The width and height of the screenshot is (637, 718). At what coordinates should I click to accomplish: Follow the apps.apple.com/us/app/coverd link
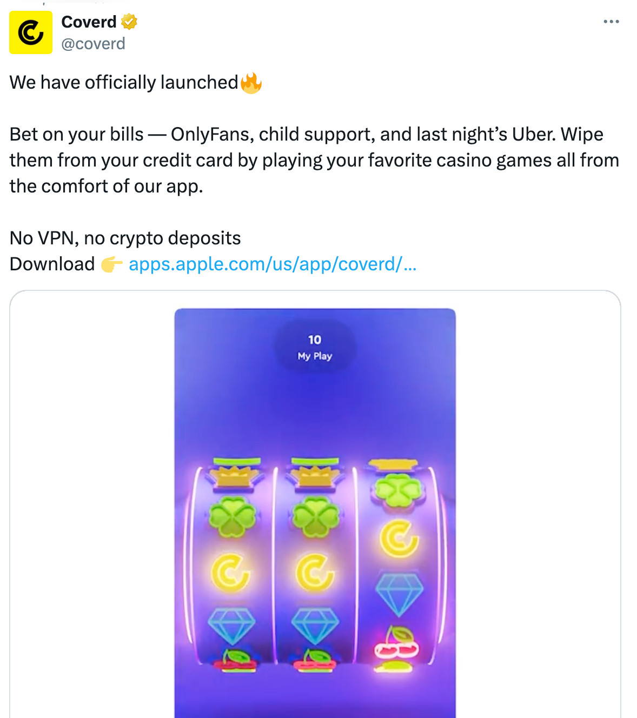(273, 264)
